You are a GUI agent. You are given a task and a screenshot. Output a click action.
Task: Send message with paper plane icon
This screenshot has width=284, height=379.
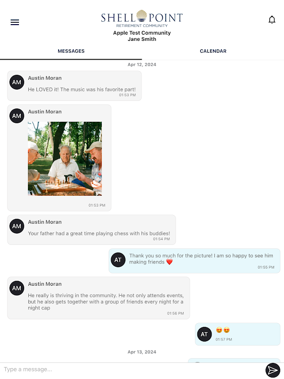click(273, 370)
